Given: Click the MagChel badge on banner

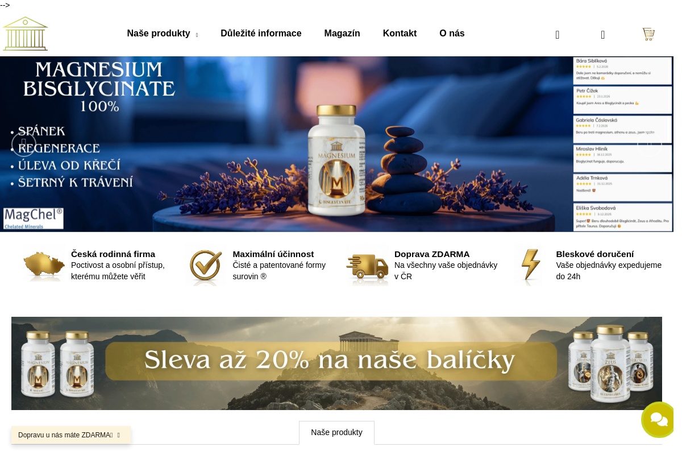Looking at the screenshot, I should [x=34, y=218].
